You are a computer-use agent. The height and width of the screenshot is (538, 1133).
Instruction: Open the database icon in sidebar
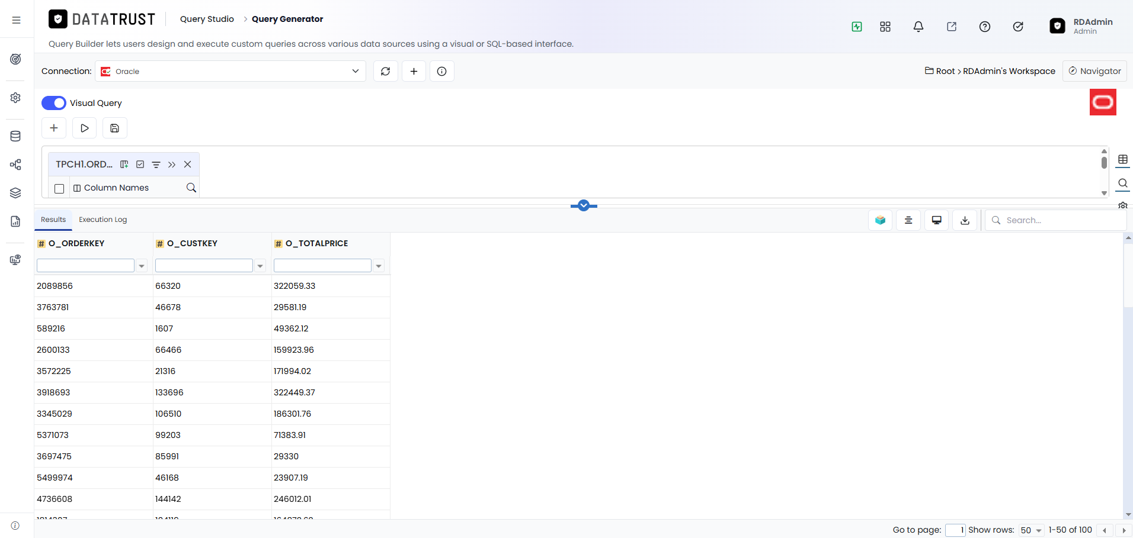pyautogui.click(x=16, y=136)
